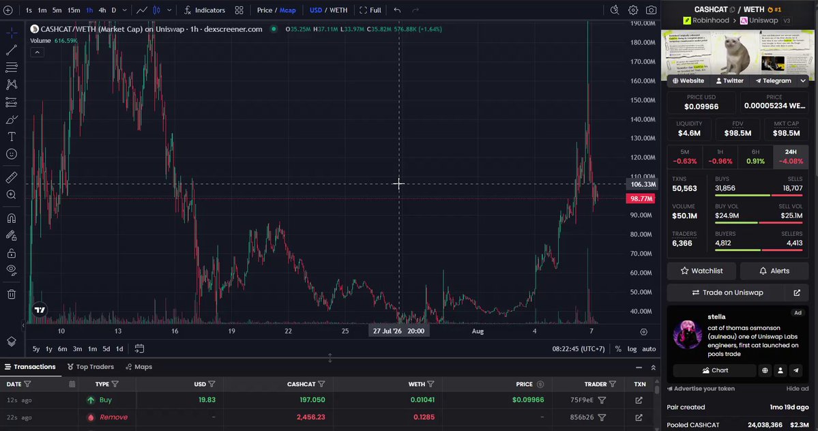
Task: Select the brush drawing tool
Action: [12, 120]
